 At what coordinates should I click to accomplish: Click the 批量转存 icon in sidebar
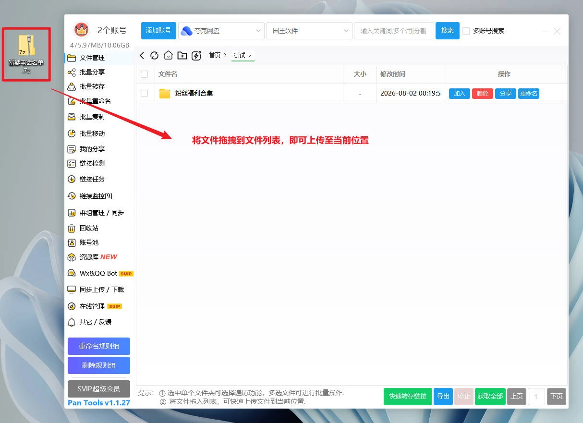point(72,87)
